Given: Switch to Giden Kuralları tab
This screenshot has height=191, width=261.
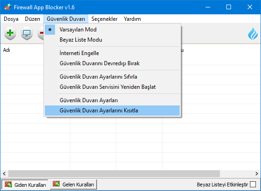Looking at the screenshot, I should pyautogui.click(x=25, y=185).
